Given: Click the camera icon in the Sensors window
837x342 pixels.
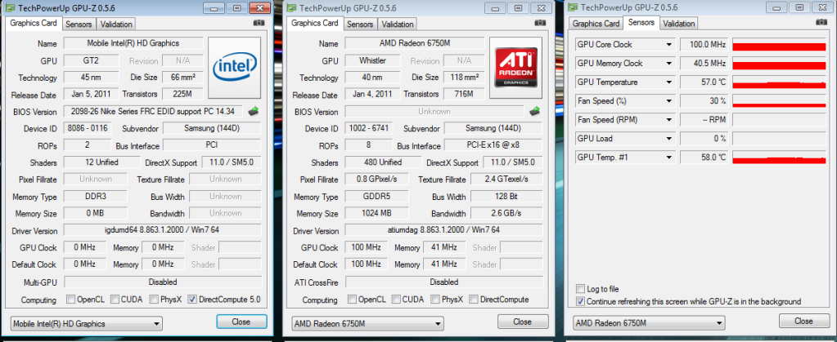Looking at the screenshot, I should (821, 22).
